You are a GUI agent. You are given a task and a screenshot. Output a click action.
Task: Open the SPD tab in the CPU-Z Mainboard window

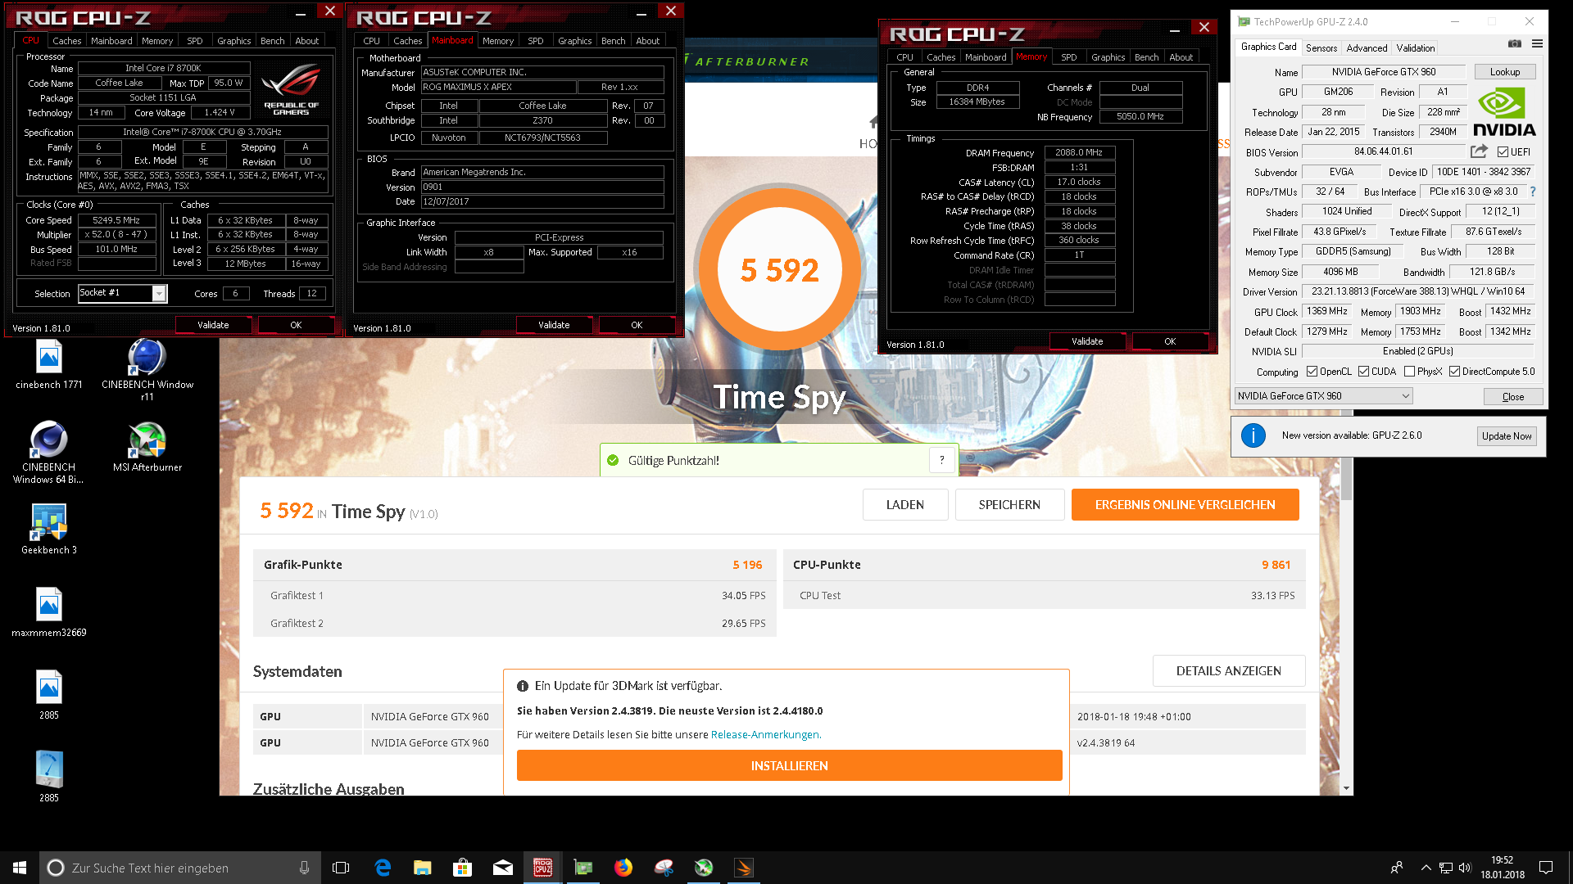click(535, 41)
